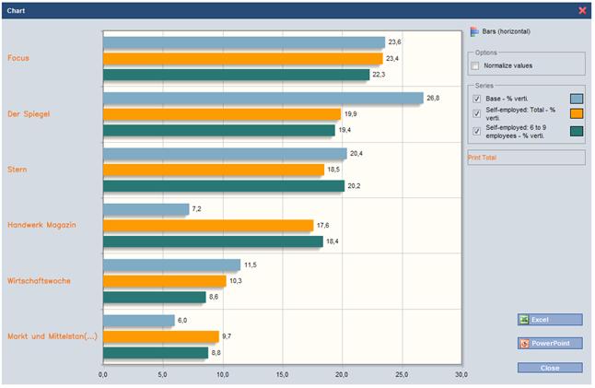595x388 pixels.
Task: Select the Wirtschaftswoche category label
Action: click(x=39, y=280)
